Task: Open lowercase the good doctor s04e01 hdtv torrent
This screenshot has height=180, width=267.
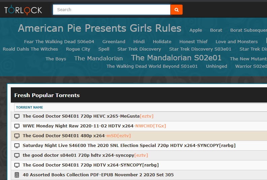Action: click(85, 155)
